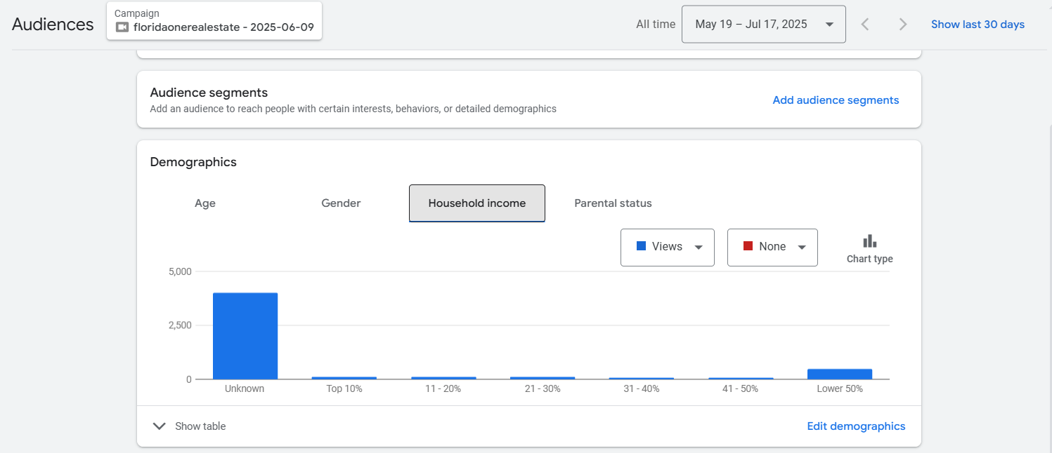Viewport: 1052px width, 453px height.
Task: Click Show last 30 days link
Action: (x=978, y=25)
